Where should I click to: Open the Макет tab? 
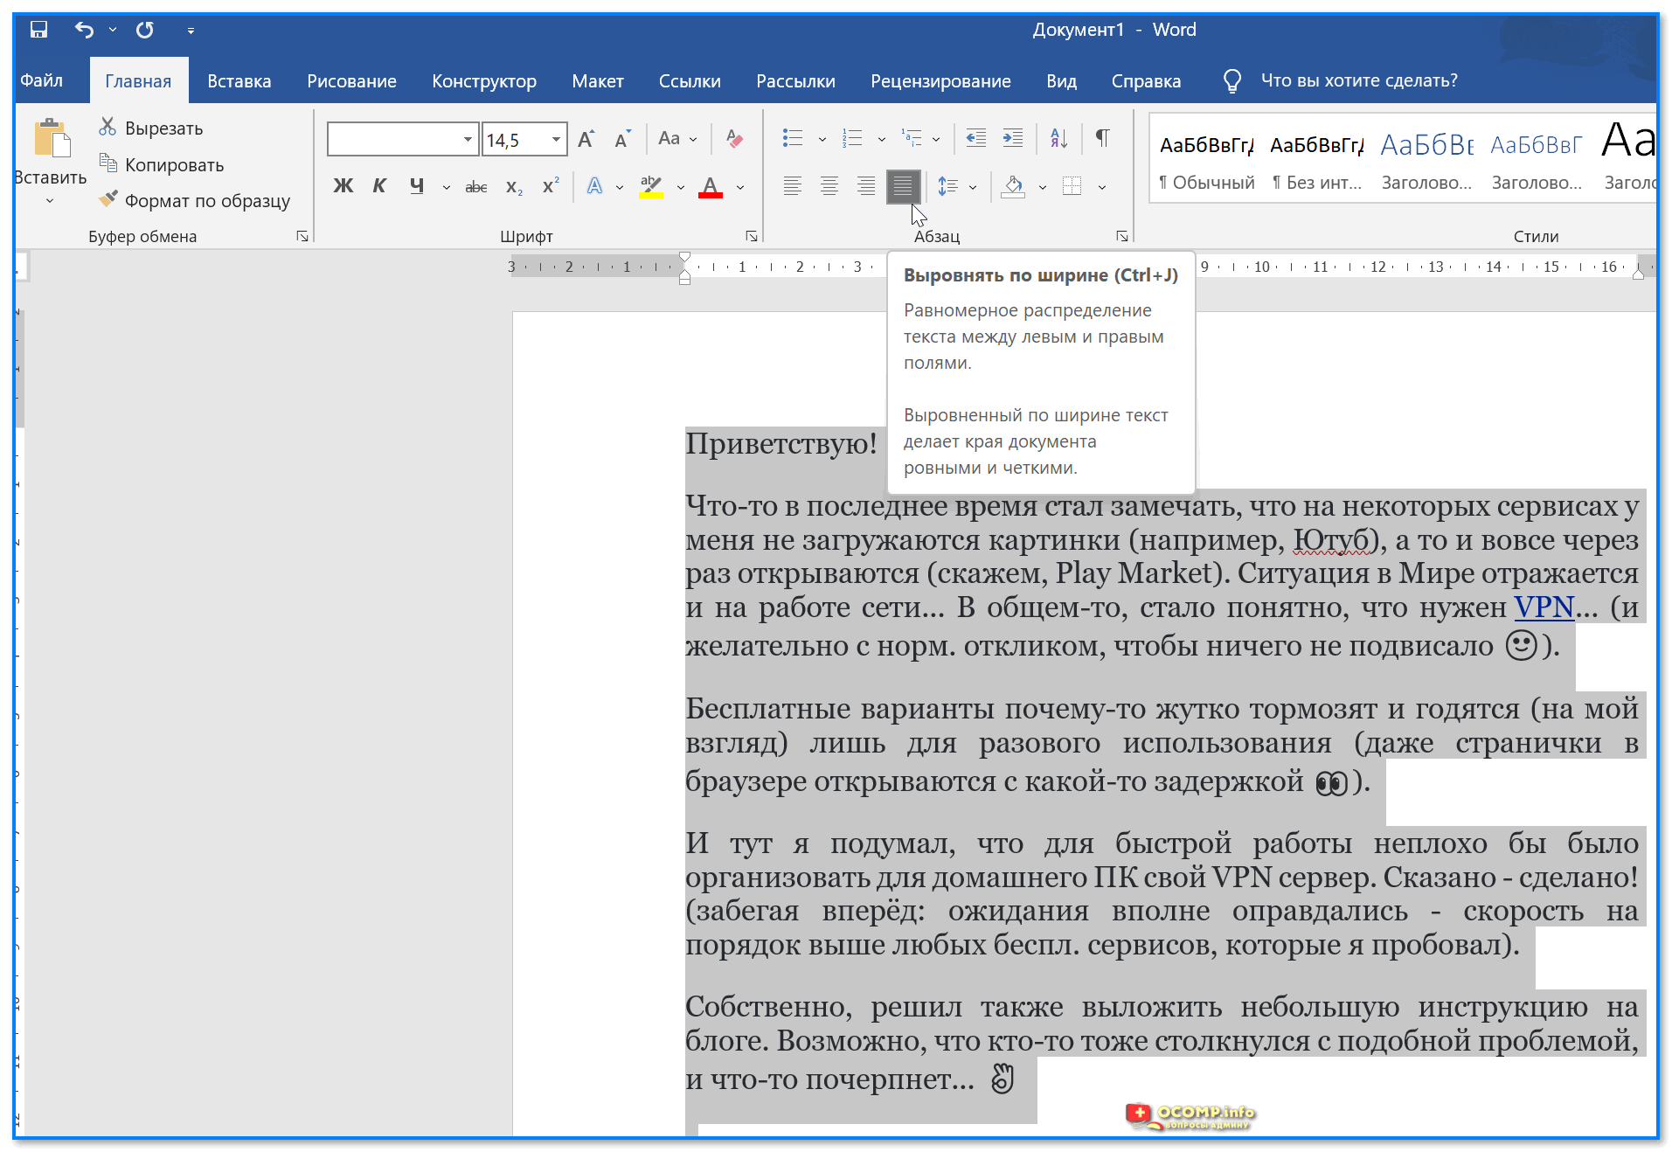point(598,80)
